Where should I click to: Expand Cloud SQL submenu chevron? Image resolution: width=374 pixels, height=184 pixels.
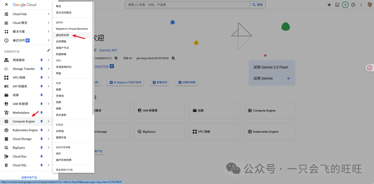click(49, 165)
